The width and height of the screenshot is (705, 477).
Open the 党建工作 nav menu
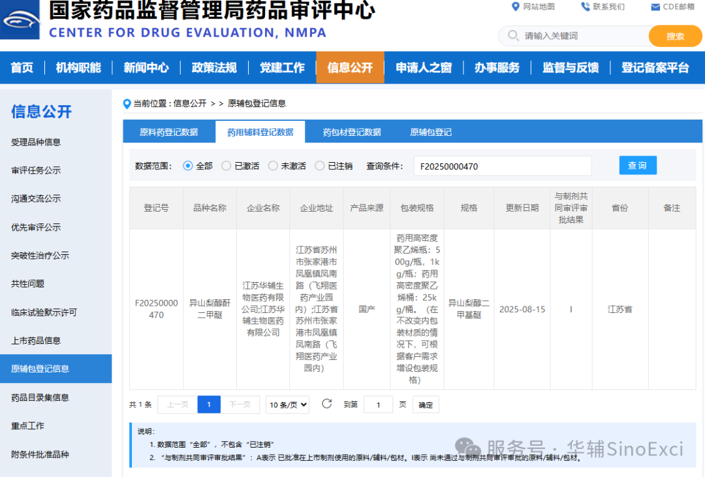(x=282, y=67)
